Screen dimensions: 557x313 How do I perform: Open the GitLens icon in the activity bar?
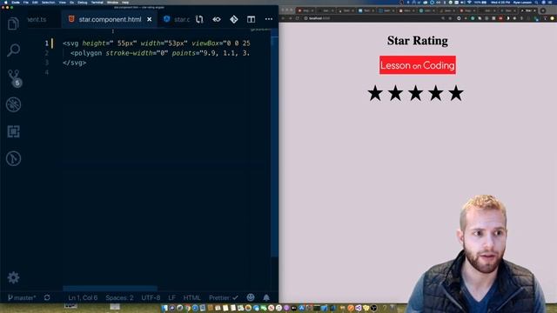(x=14, y=158)
